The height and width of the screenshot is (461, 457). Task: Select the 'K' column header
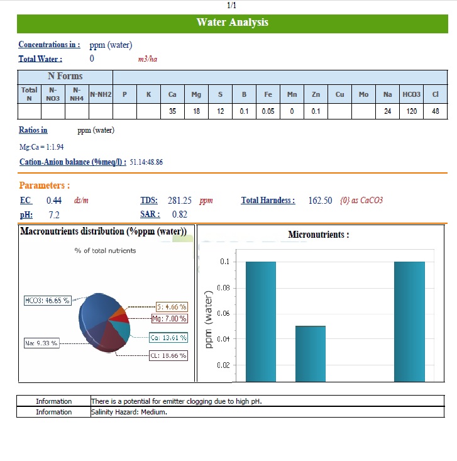[149, 94]
